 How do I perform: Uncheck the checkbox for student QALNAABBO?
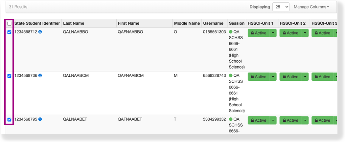coord(9,32)
